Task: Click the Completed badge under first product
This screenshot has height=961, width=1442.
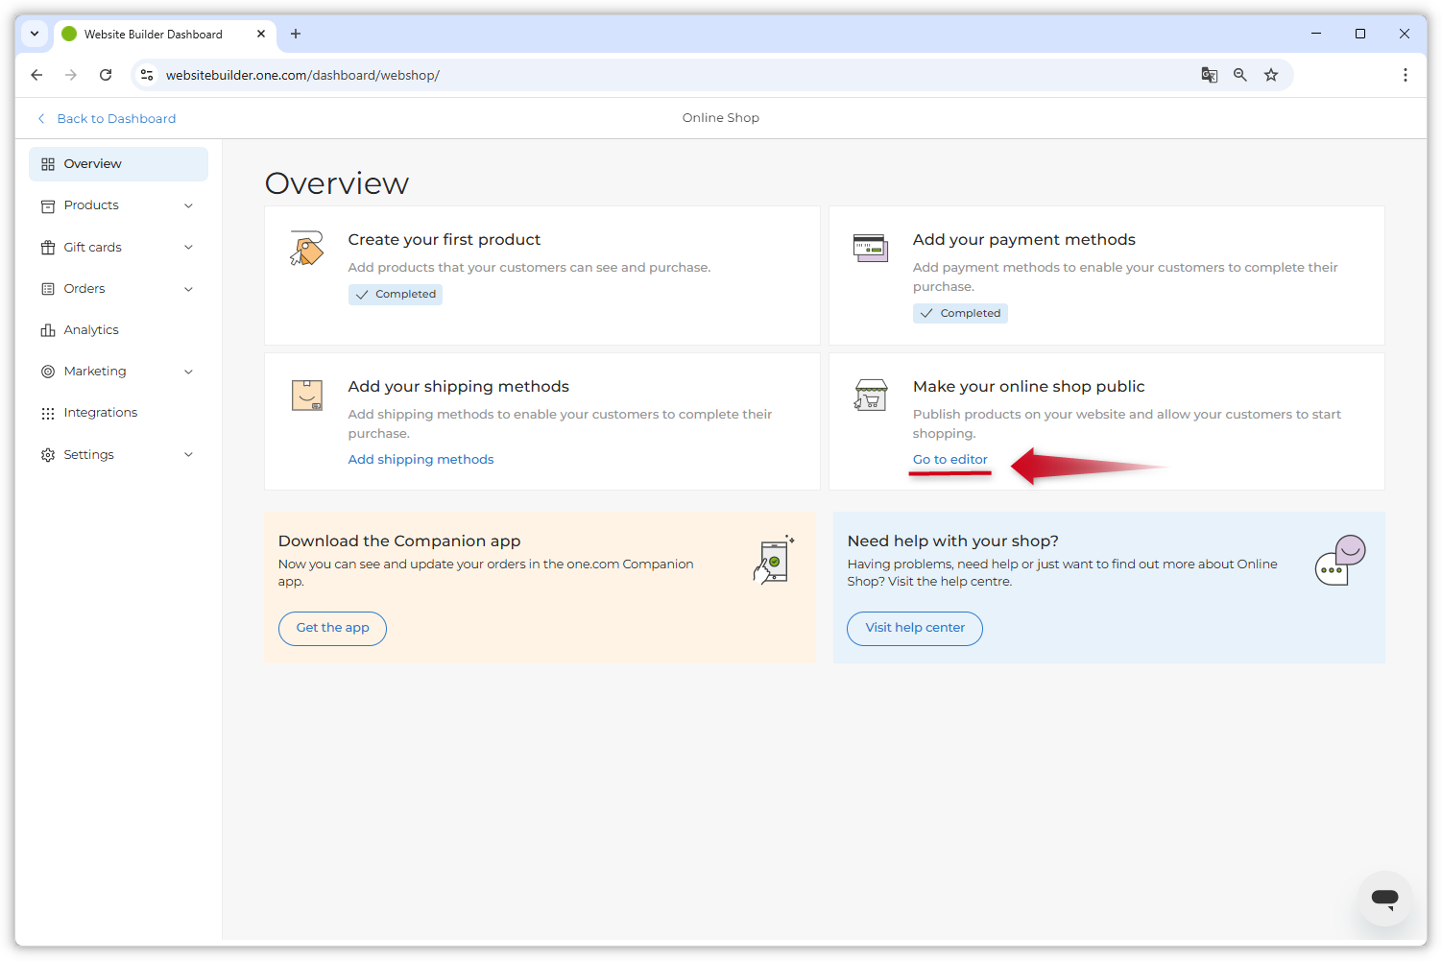Action: pyautogui.click(x=395, y=294)
